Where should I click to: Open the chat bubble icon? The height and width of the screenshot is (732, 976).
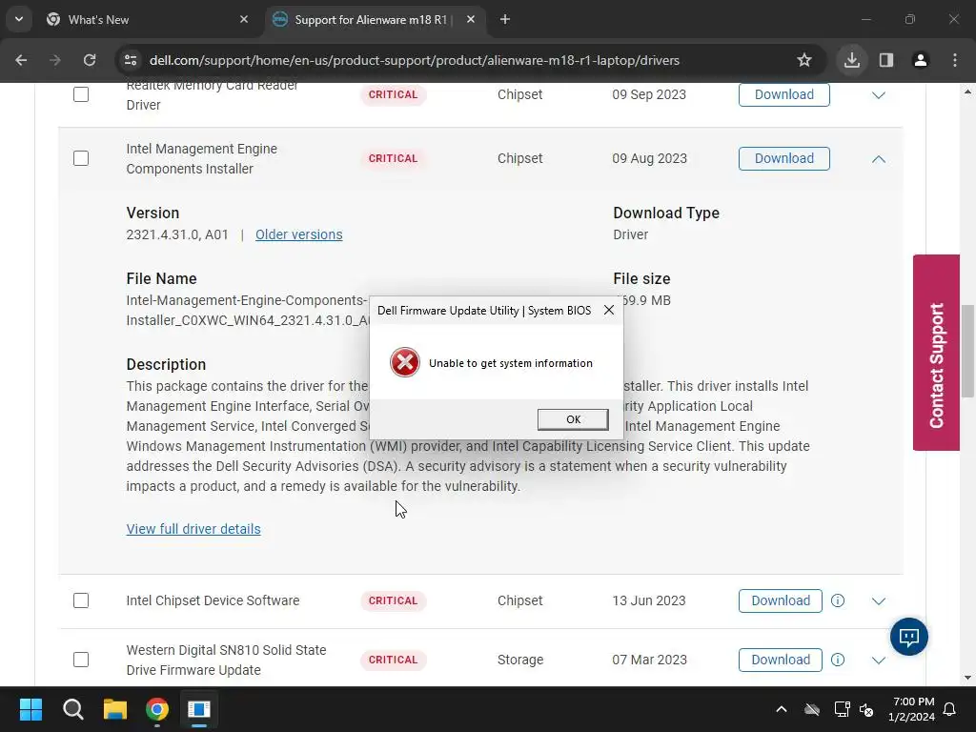[x=908, y=637]
